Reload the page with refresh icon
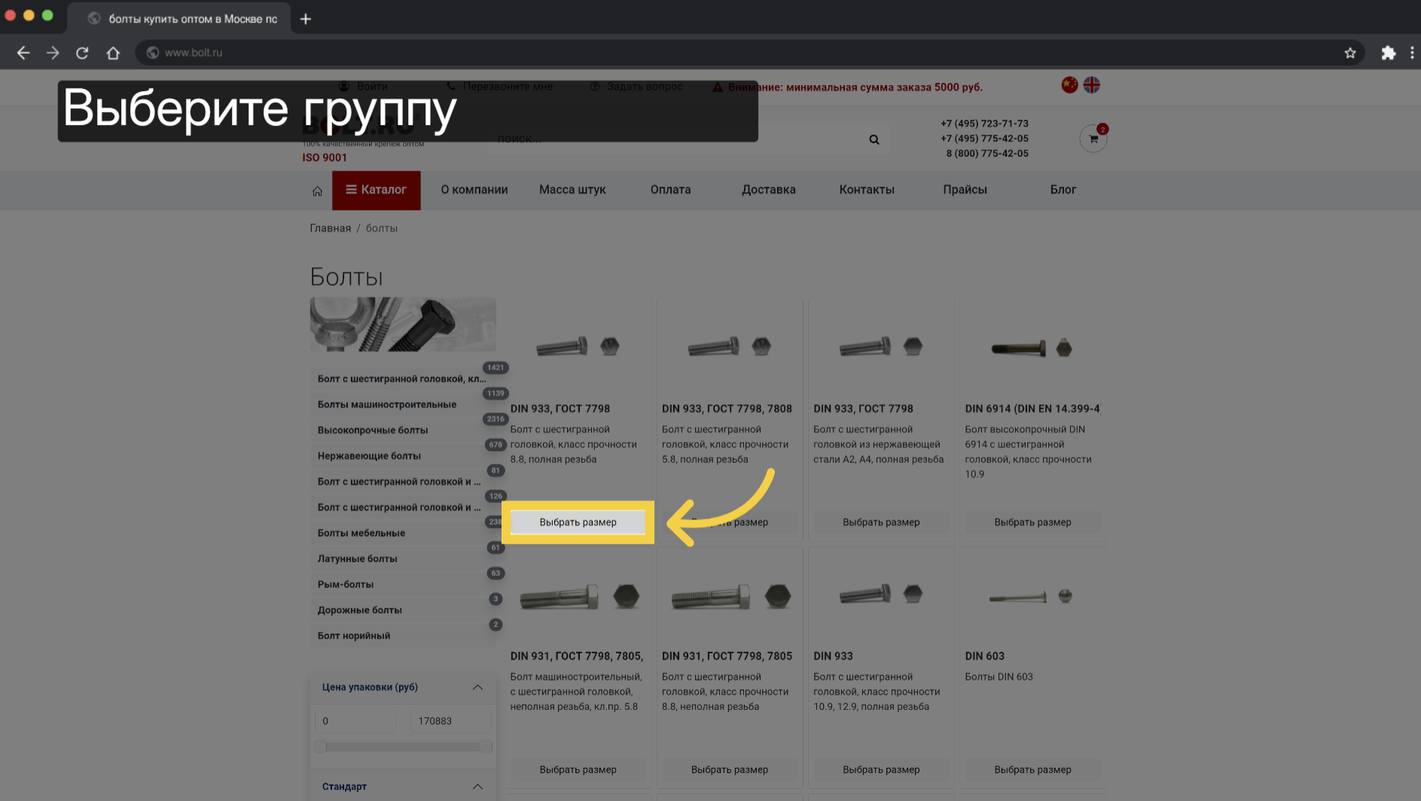The image size is (1421, 801). [83, 53]
